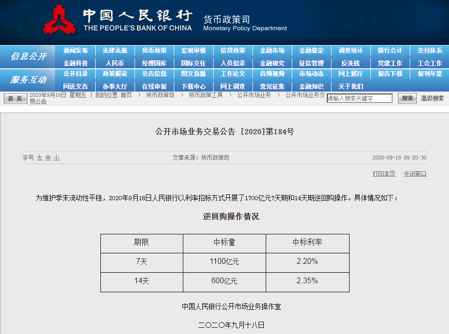The height and width of the screenshot is (334, 449).
Task: Select the 关于我们 navigation item
Action: [350, 86]
